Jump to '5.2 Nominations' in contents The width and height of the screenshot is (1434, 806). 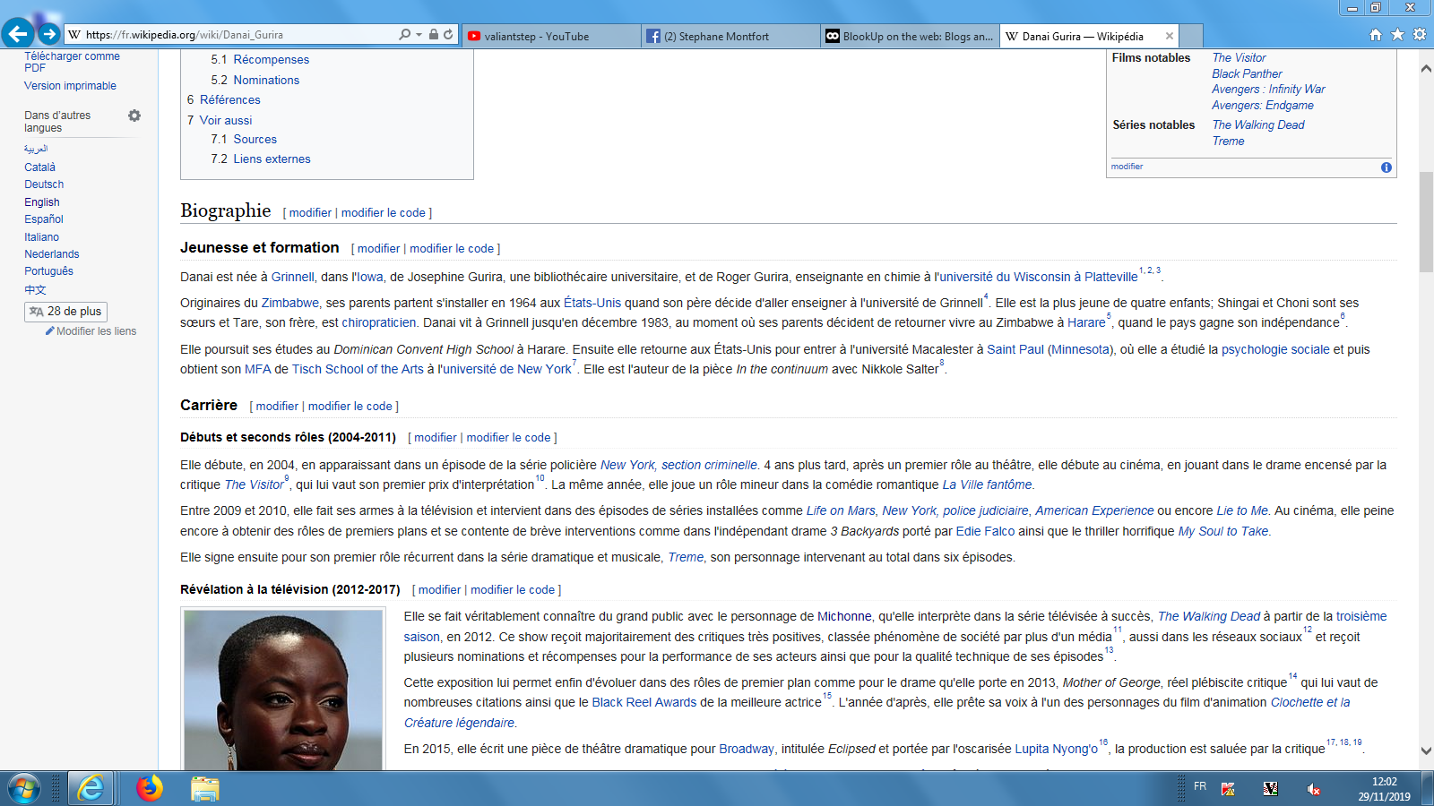[255, 81]
